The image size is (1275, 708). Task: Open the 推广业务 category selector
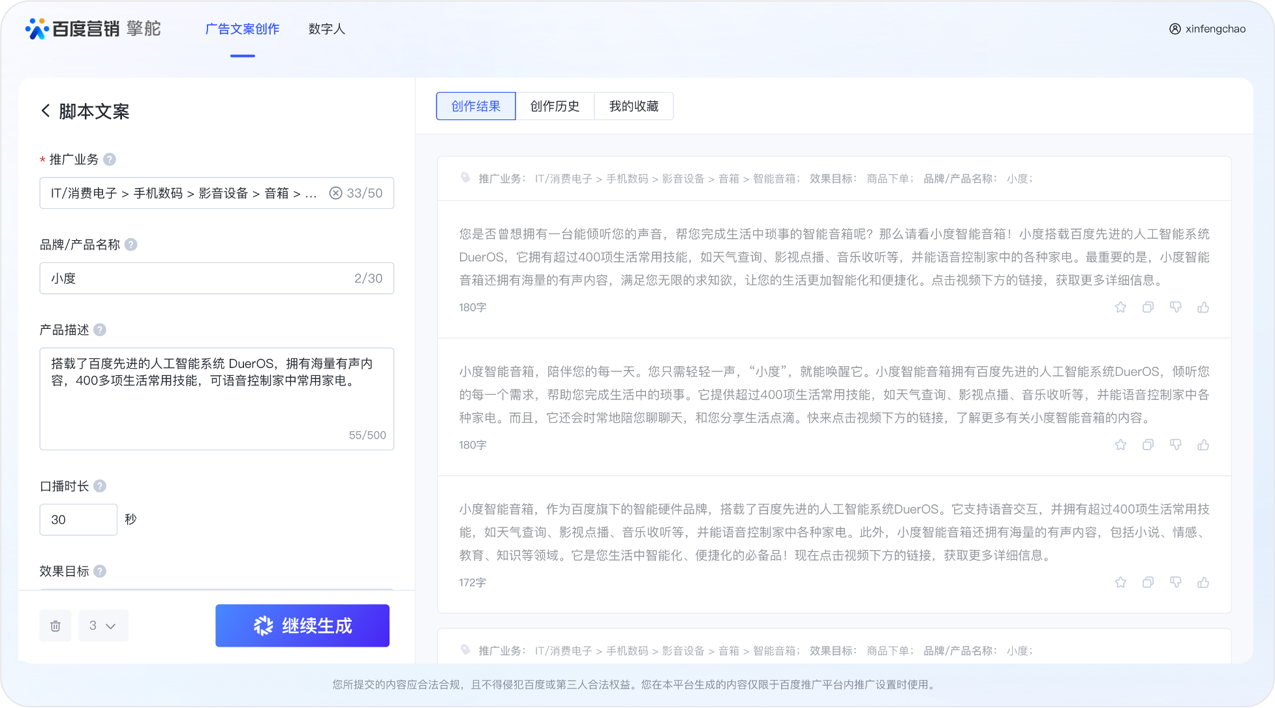pyautogui.click(x=217, y=193)
